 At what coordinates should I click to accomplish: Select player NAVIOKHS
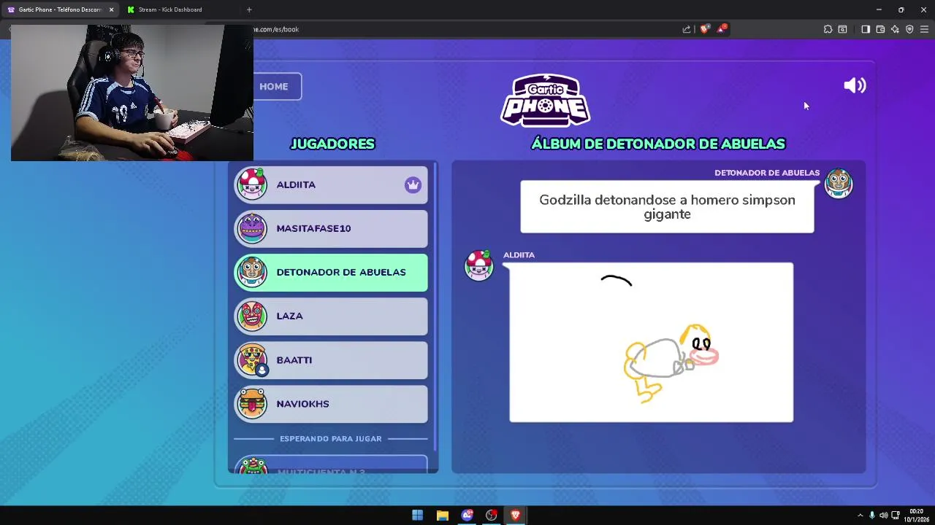pyautogui.click(x=331, y=403)
